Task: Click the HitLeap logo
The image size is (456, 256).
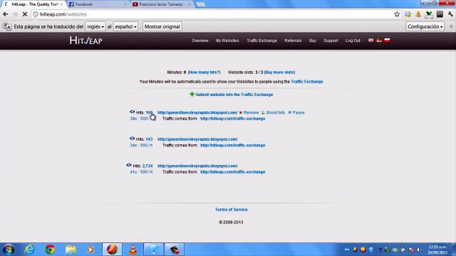Action: (85, 41)
